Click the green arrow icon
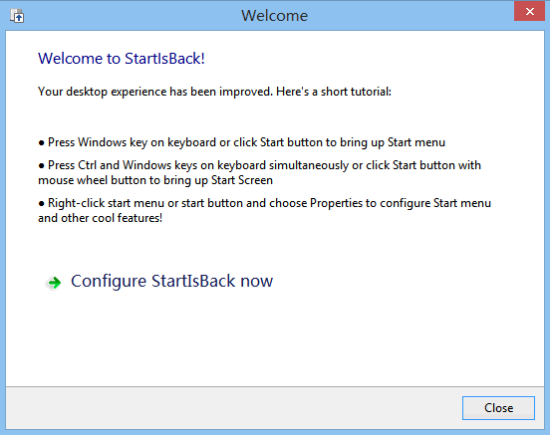The image size is (550, 435). pos(55,282)
